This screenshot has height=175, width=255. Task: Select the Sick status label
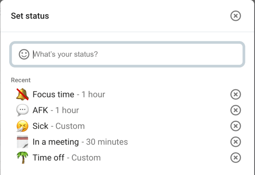click(x=41, y=126)
